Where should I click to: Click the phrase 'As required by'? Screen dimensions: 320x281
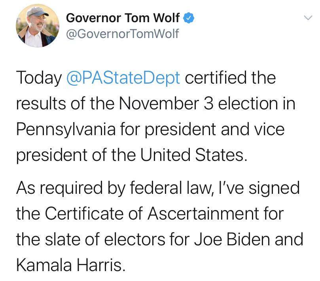click(x=71, y=189)
